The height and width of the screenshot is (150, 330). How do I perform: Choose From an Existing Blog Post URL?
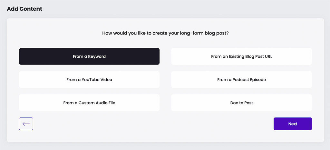(241, 56)
